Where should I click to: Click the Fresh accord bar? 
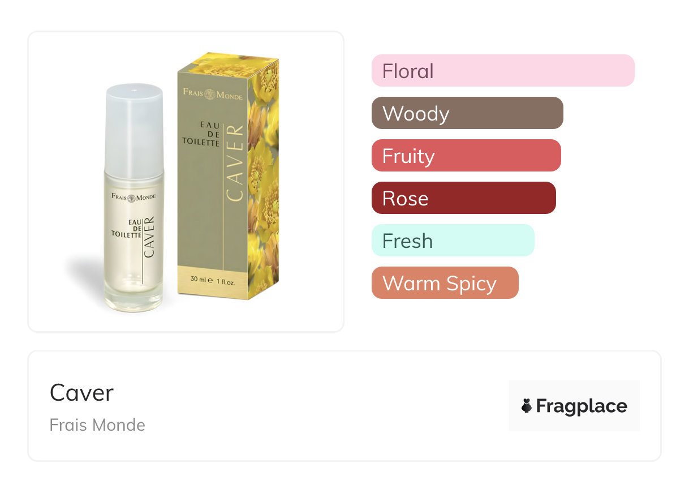tap(453, 241)
